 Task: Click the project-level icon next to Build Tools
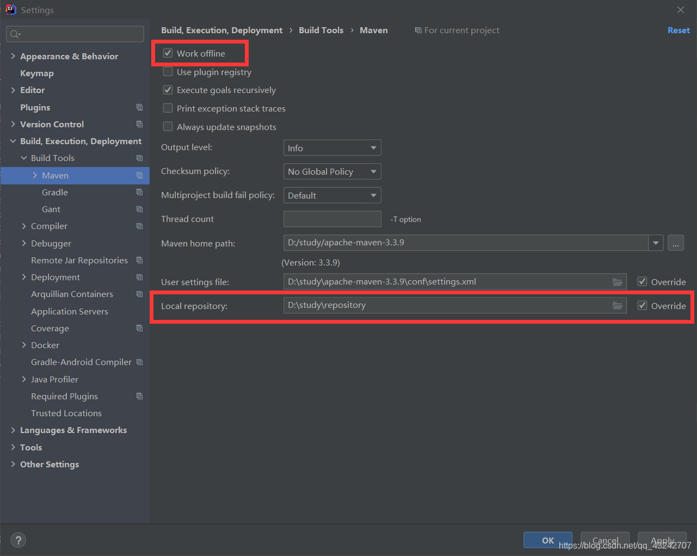pos(140,158)
